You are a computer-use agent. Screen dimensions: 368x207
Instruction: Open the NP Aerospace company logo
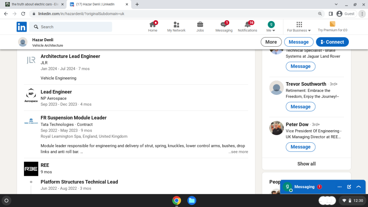[x=31, y=96]
